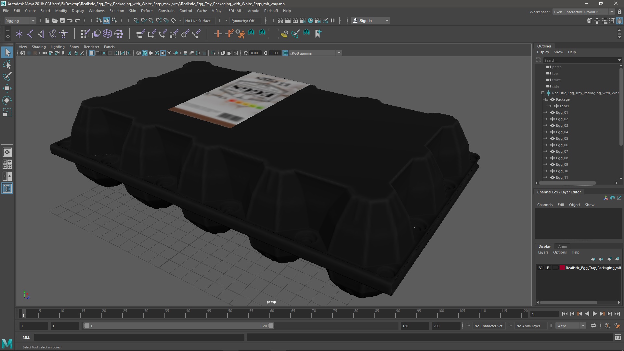Image resolution: width=624 pixels, height=351 pixels.
Task: Toggle layer playback P box
Action: pos(548,268)
